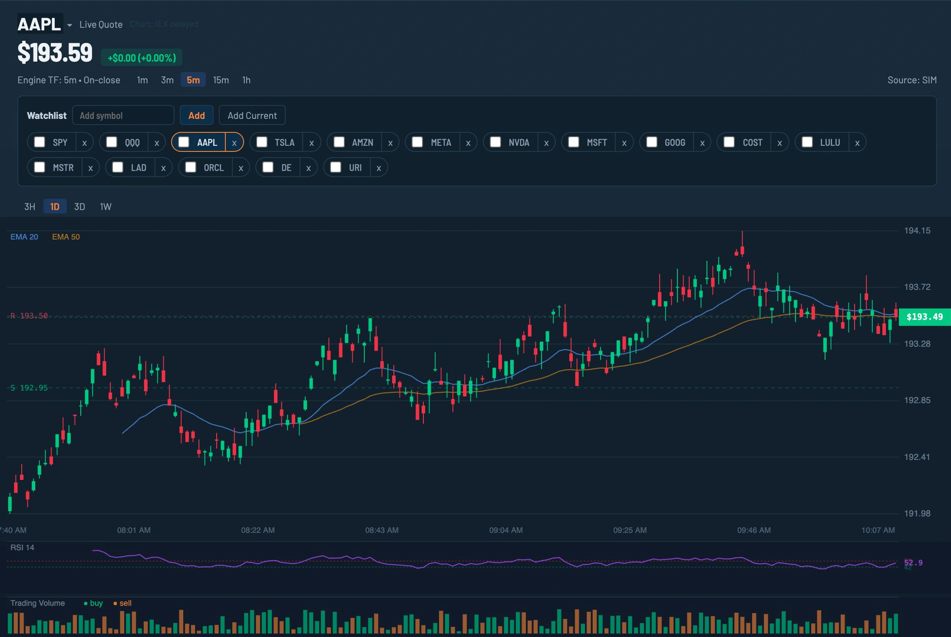
Task: Remove URI from the watchlist
Action: pyautogui.click(x=379, y=168)
